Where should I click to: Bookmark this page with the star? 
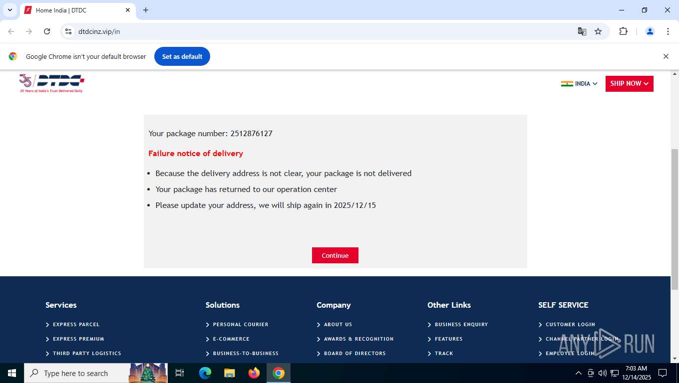[598, 31]
